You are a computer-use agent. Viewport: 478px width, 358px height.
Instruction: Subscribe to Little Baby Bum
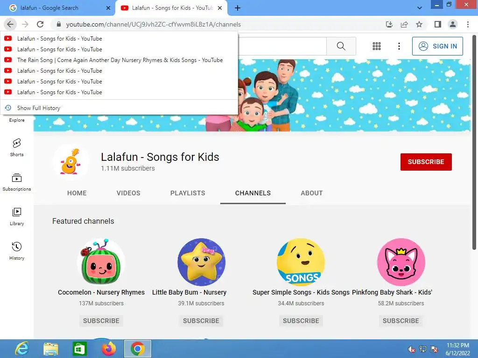(201, 321)
